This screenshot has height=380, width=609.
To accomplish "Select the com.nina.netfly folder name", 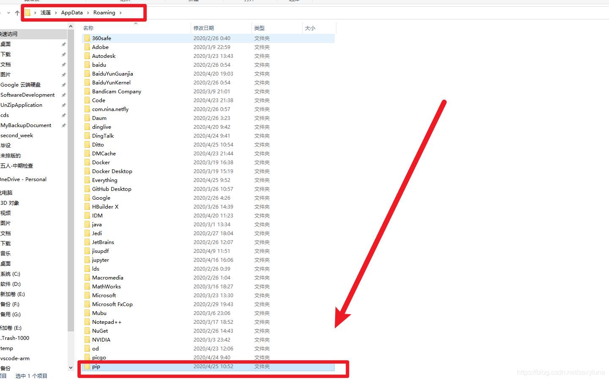I will 110,109.
